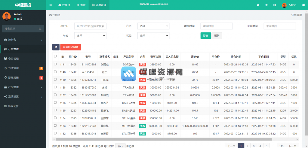
Task: Click the green 提交 button
Action: (206, 36)
